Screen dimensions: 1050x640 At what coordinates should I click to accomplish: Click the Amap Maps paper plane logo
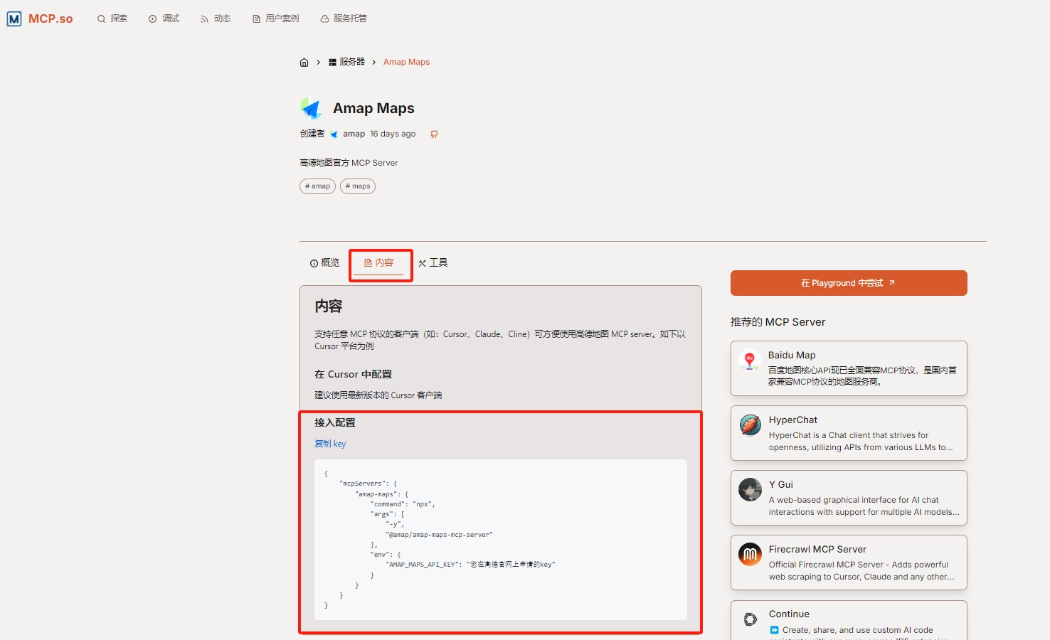coord(311,108)
